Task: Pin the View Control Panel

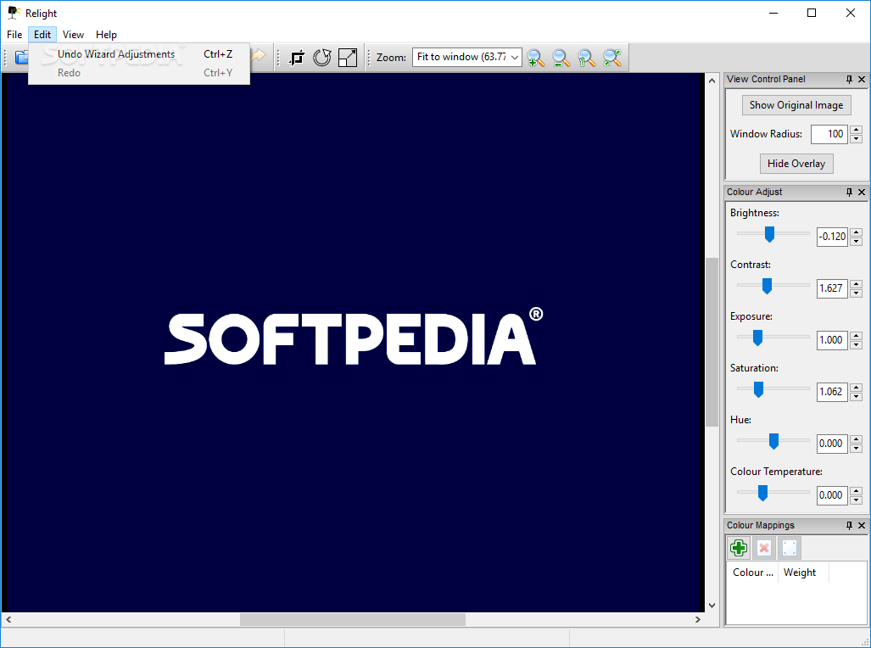Action: point(849,80)
